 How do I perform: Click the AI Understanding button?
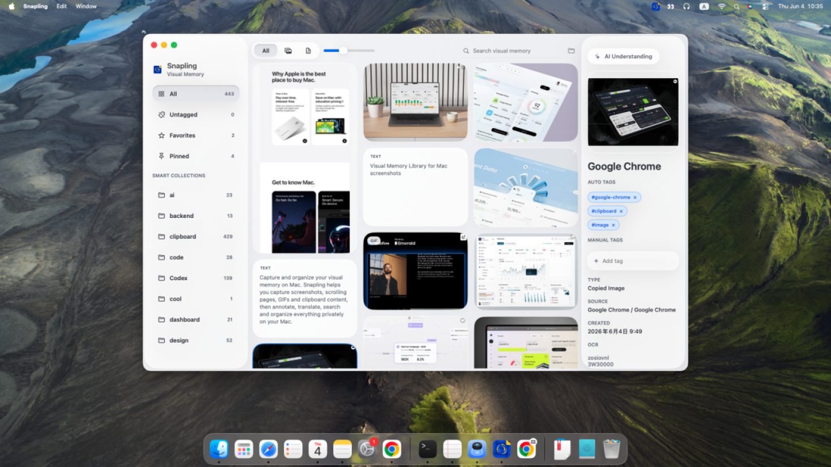(x=624, y=57)
